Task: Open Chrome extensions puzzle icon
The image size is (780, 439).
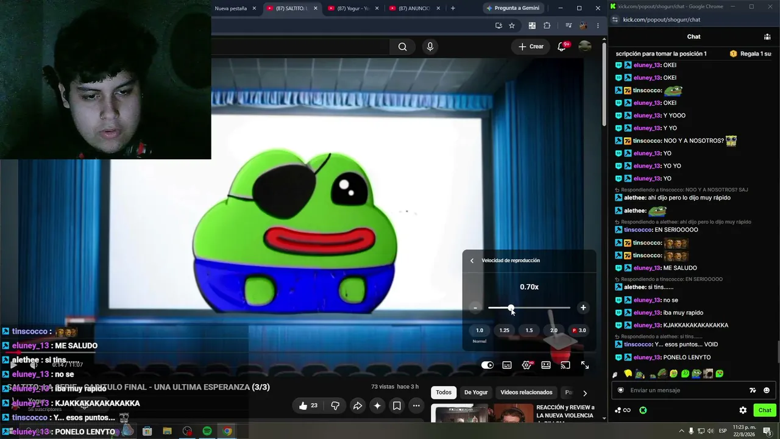Action: (x=547, y=26)
